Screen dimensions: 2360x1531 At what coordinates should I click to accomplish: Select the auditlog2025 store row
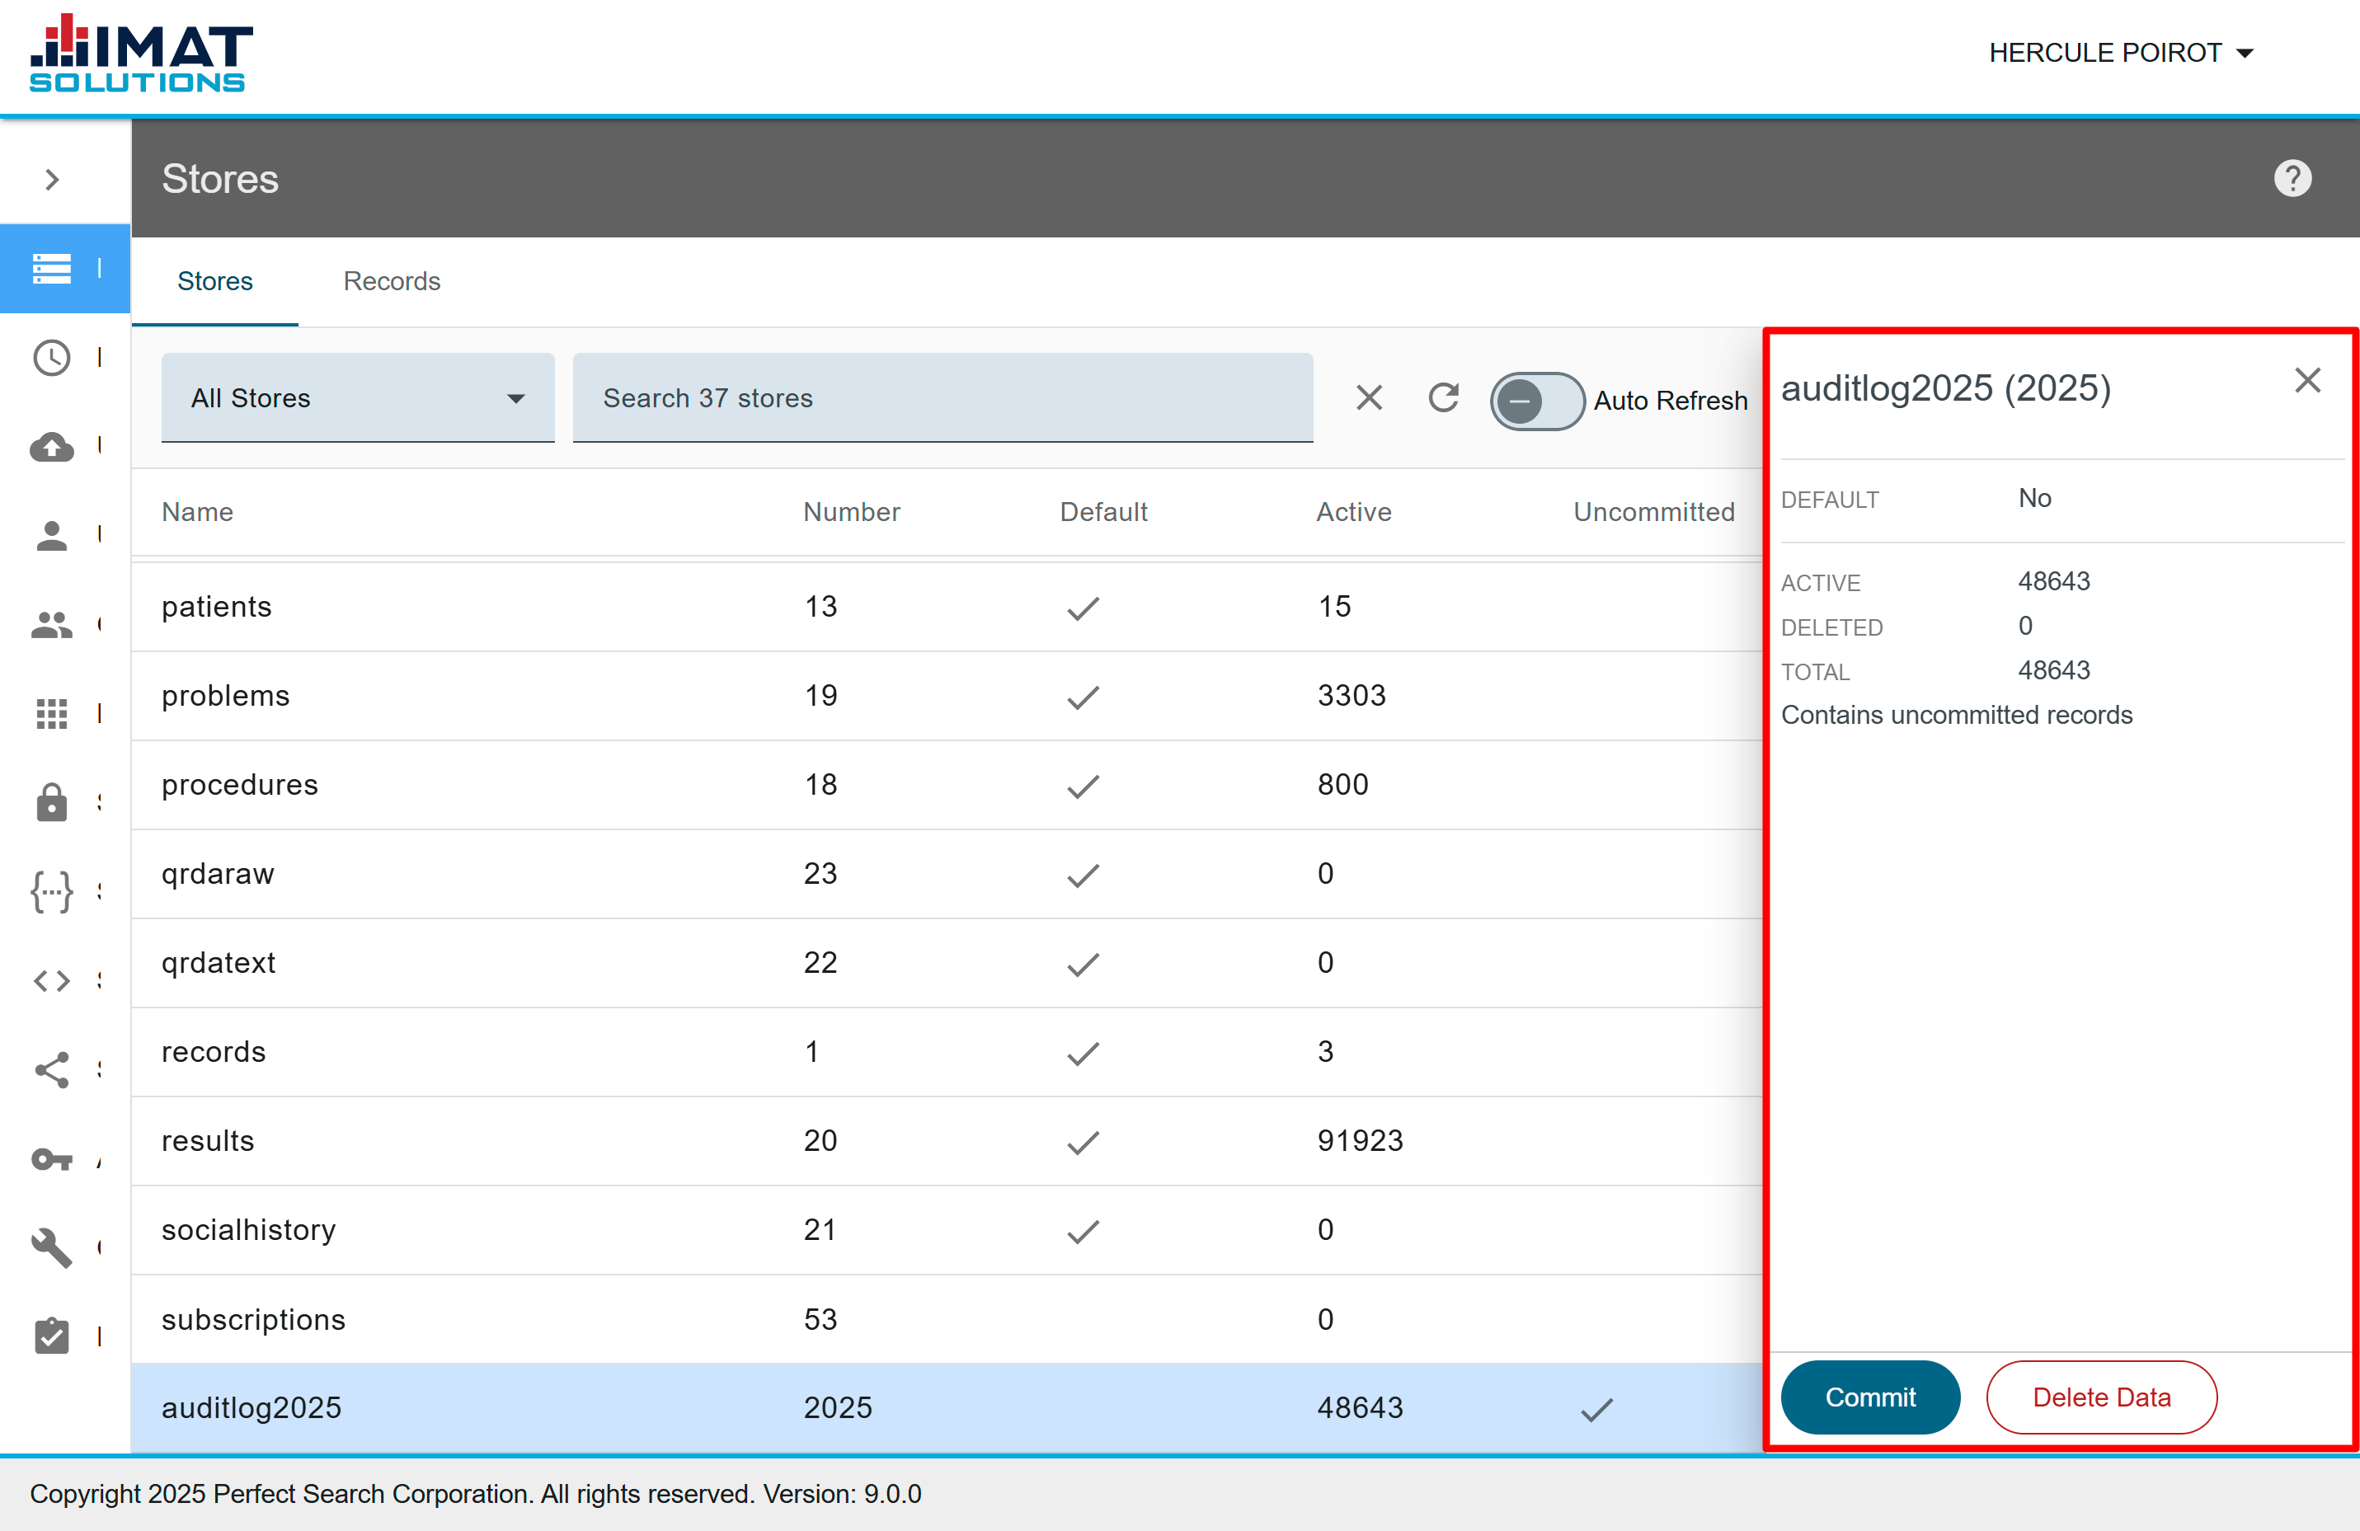(x=946, y=1408)
